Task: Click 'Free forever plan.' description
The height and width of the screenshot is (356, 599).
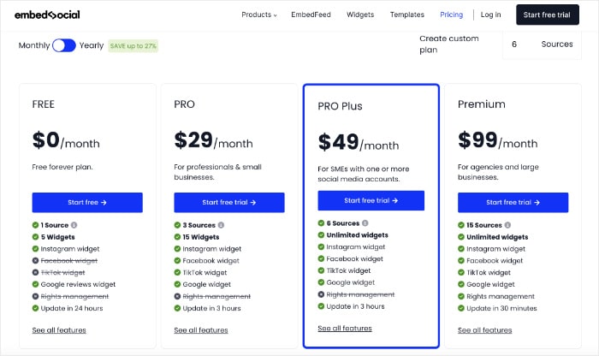Action: click(x=62, y=167)
